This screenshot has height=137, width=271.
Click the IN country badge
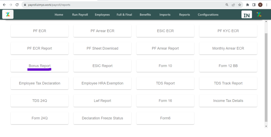click(x=247, y=15)
